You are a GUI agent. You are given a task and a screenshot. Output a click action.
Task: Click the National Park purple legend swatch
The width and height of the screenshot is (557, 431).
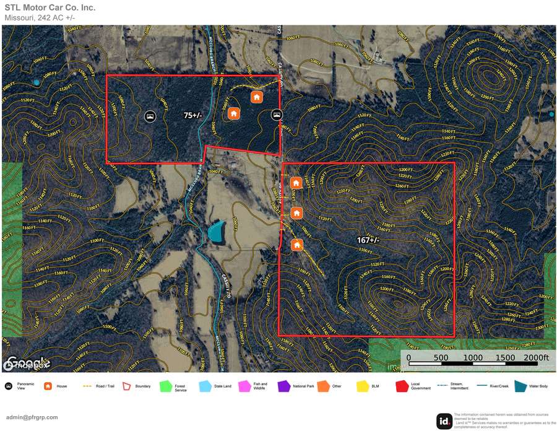283,386
